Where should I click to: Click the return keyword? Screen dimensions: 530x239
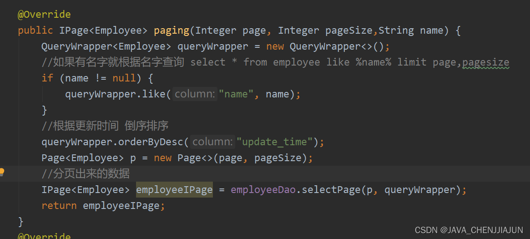(x=59, y=205)
